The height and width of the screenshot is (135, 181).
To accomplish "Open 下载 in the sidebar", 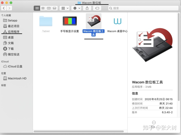I will pyautogui.click(x=9, y=49).
